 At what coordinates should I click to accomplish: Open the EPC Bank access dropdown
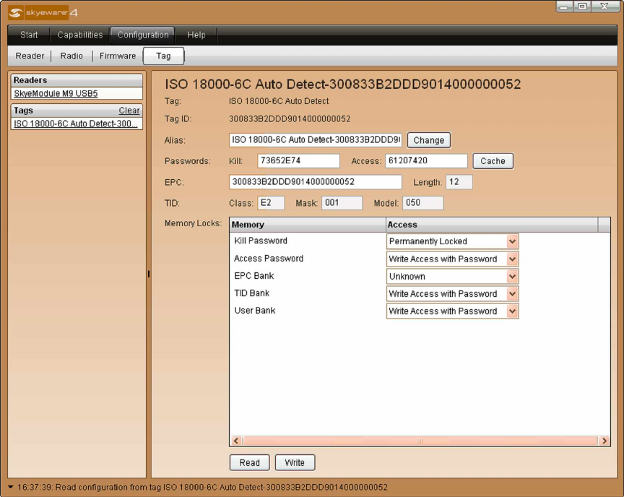click(512, 276)
